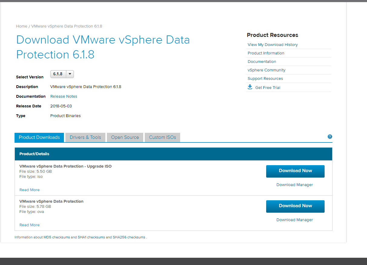
Task: Click the "Product Resources" heading
Action: pyautogui.click(x=273, y=35)
